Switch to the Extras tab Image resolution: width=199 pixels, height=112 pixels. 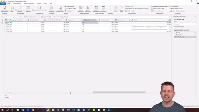(x=45, y=4)
